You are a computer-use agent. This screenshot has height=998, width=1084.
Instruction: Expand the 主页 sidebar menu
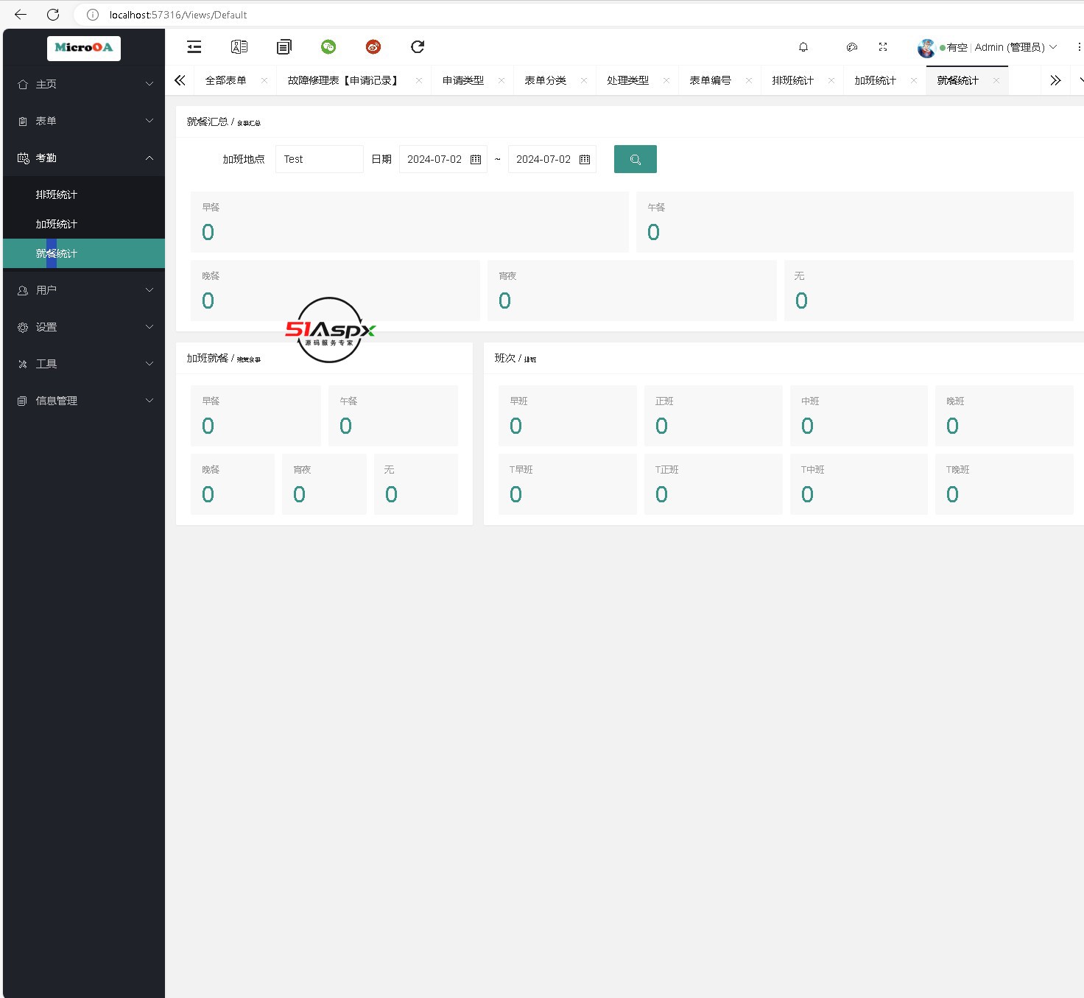84,84
